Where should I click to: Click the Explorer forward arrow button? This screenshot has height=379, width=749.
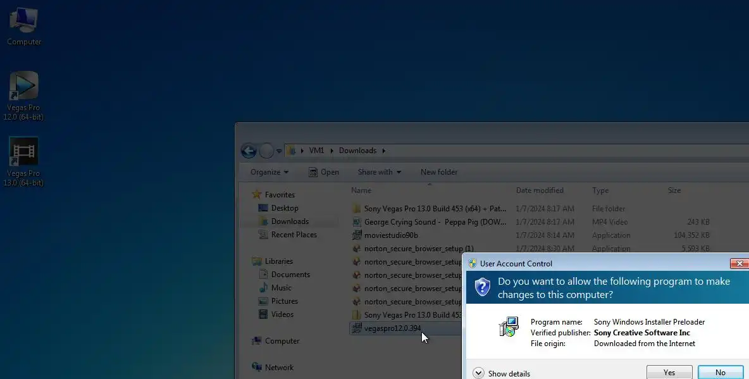[266, 151]
